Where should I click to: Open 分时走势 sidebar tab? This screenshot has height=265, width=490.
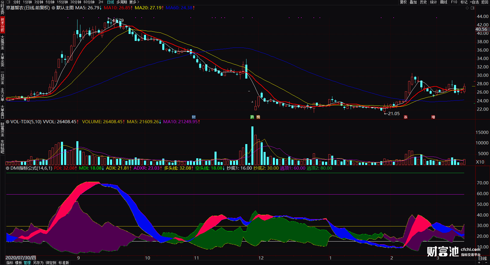[x=2, y=8]
